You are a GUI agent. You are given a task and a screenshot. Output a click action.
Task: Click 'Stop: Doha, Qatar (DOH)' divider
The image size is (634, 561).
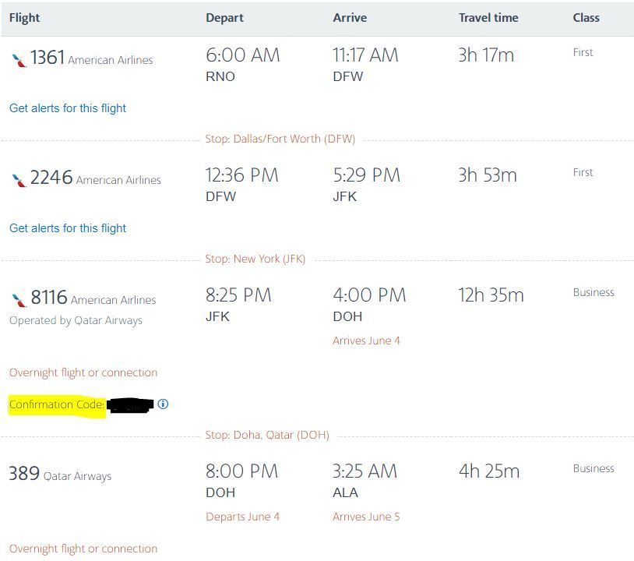coord(266,436)
